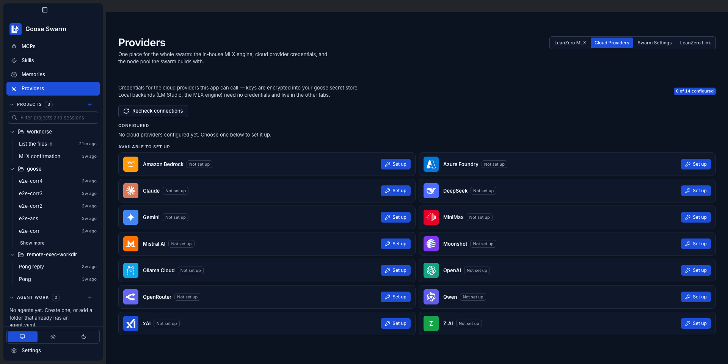Screen dimensions: 728x364
Task: Click the Azure Foundry logo
Action: (x=431, y=164)
